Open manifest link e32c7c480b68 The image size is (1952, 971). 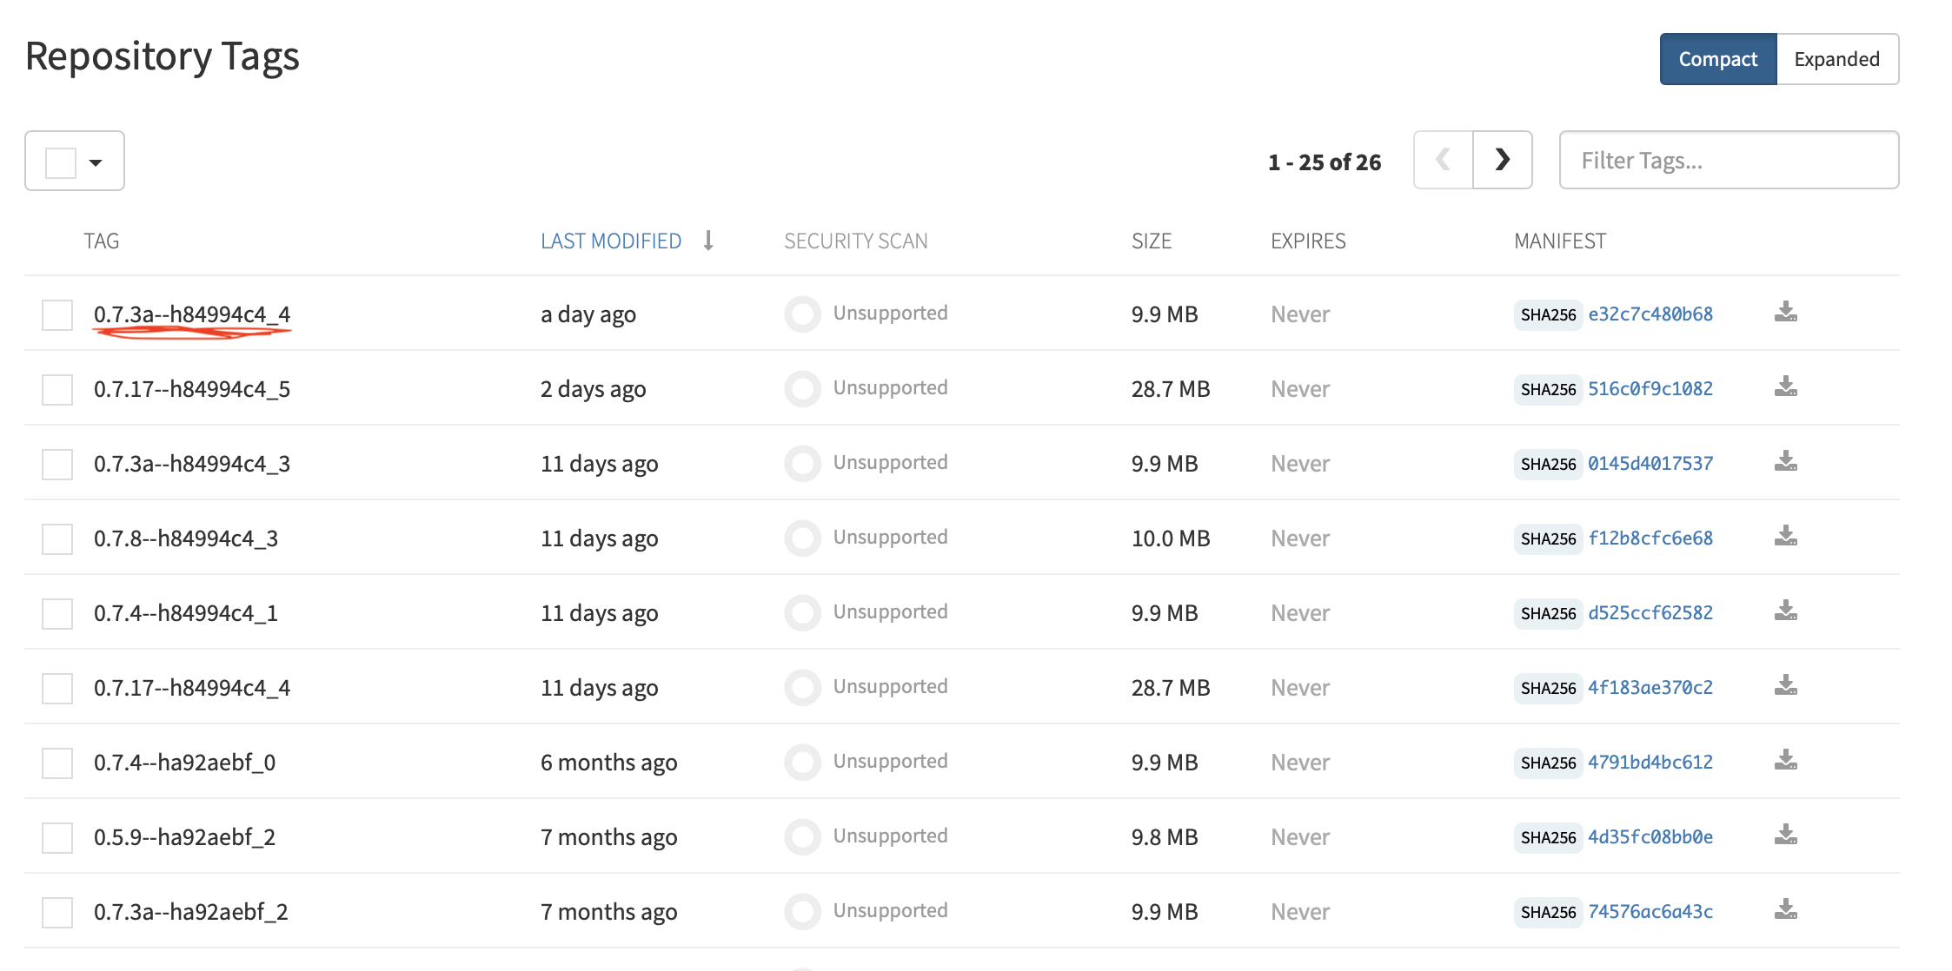pyautogui.click(x=1650, y=314)
